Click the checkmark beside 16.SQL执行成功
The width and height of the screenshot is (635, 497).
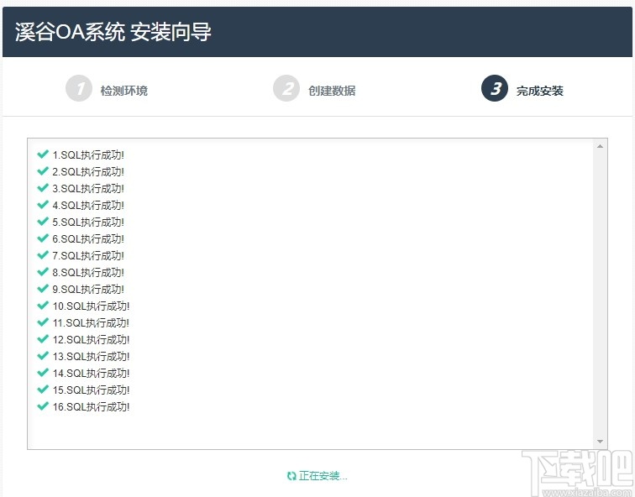tap(43, 406)
